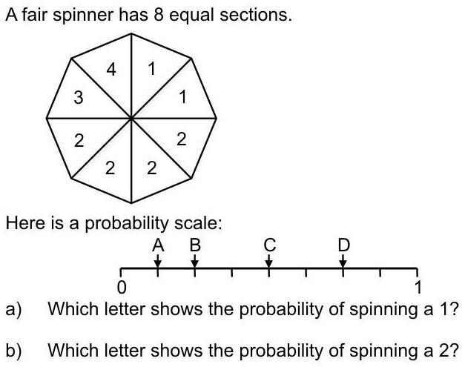Click the letter A label above the scale
Screen dimensions: 462x367
click(x=158, y=245)
